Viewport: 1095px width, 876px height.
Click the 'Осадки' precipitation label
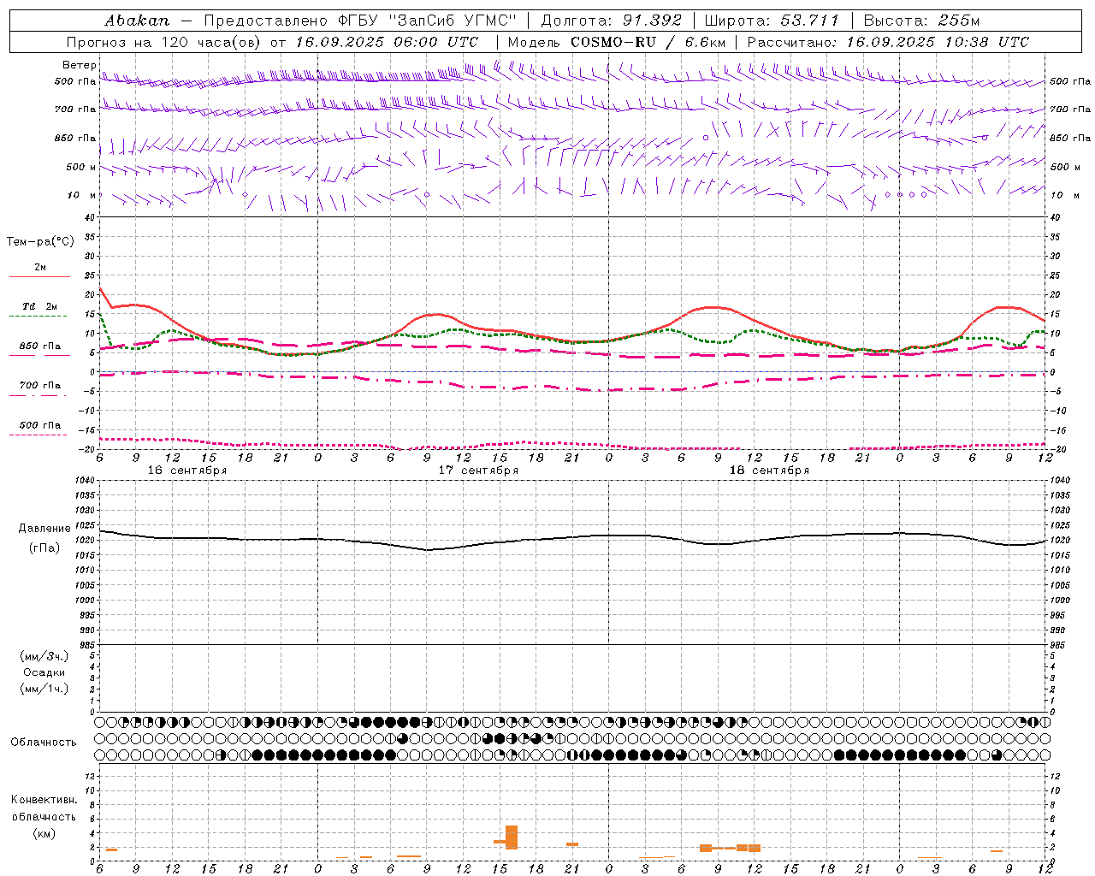[44, 672]
